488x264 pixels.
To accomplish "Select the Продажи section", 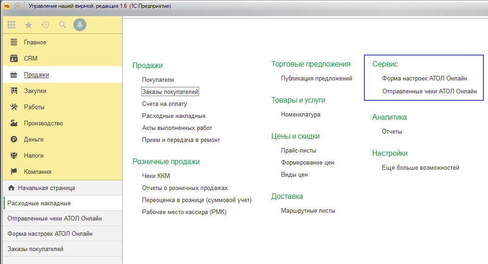I will pyautogui.click(x=63, y=74).
